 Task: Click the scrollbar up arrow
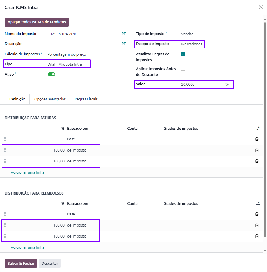click(x=265, y=19)
